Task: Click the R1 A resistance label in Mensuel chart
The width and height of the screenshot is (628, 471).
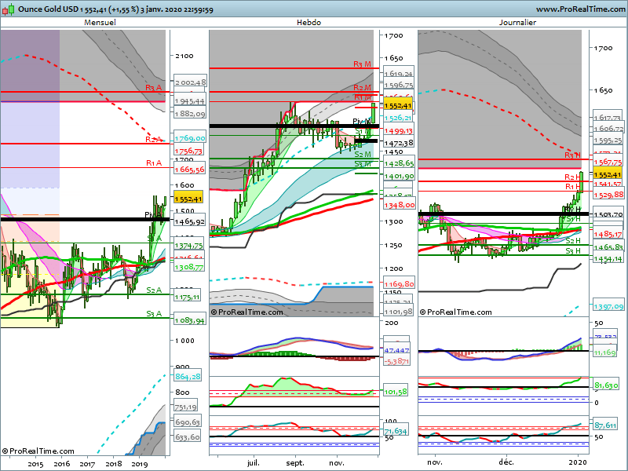Action: click(x=153, y=163)
